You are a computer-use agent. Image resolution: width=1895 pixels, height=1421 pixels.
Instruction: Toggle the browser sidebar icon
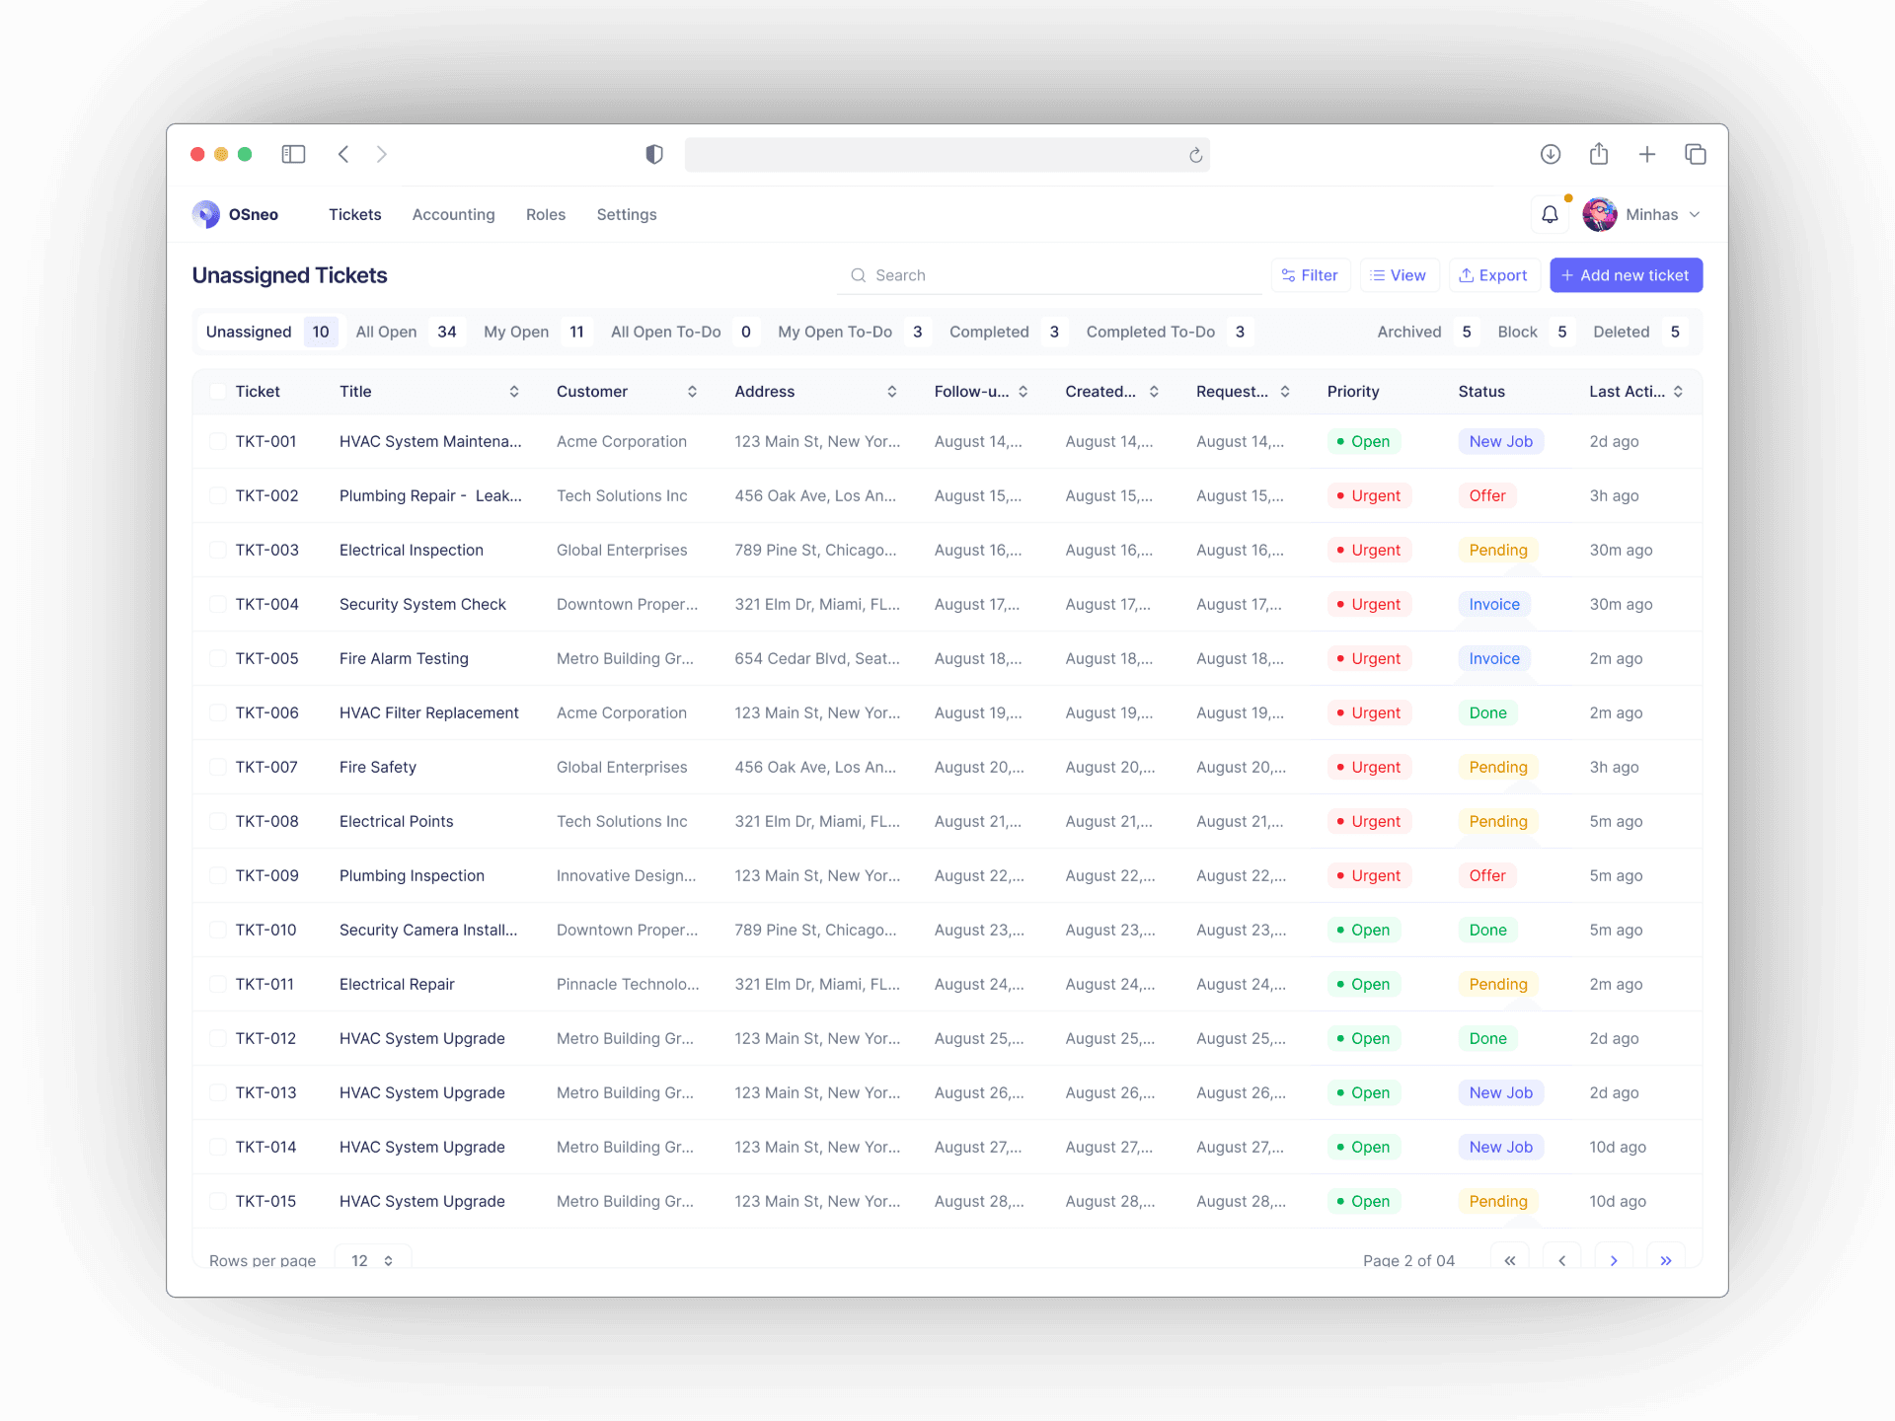(x=293, y=154)
